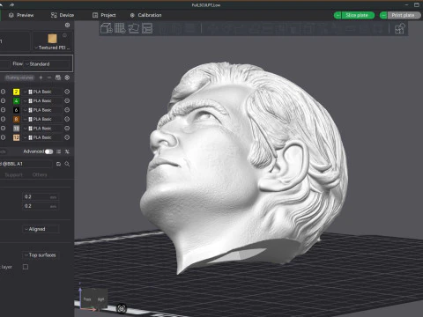Click the second 0.2 mm input field
423x317 pixels.
pos(41,206)
